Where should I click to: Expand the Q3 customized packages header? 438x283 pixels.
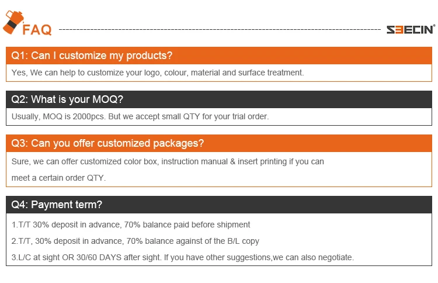point(219,143)
